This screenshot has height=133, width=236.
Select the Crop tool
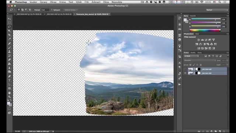tap(10, 35)
